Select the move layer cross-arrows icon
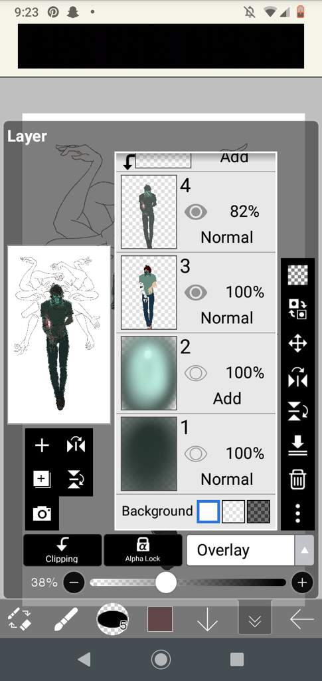322x681 pixels. point(297,344)
